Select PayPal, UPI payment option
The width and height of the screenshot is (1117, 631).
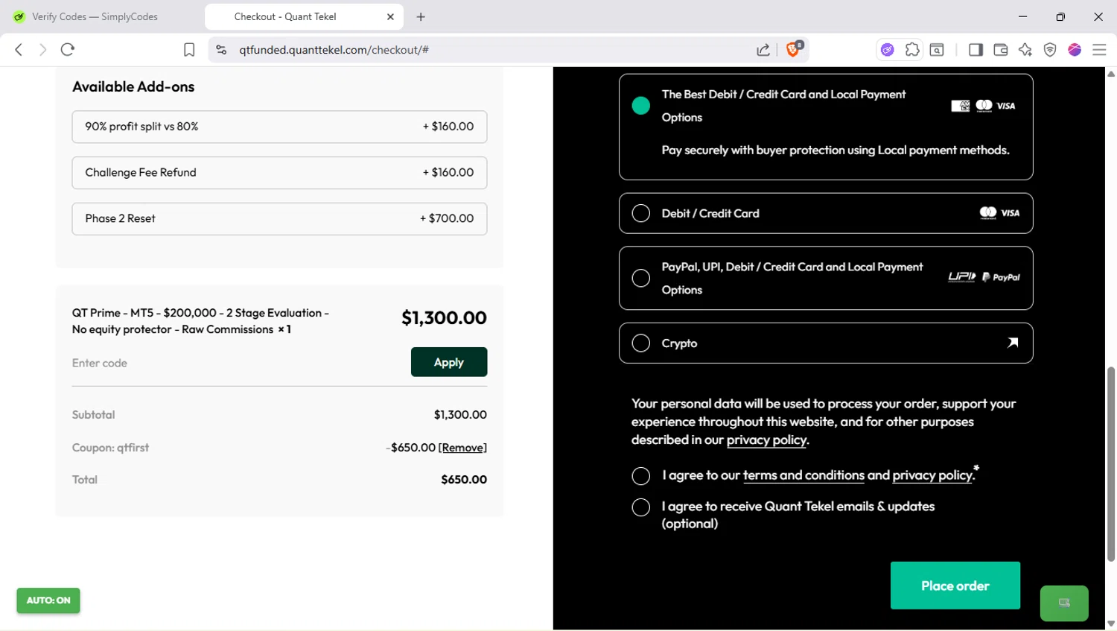point(641,278)
